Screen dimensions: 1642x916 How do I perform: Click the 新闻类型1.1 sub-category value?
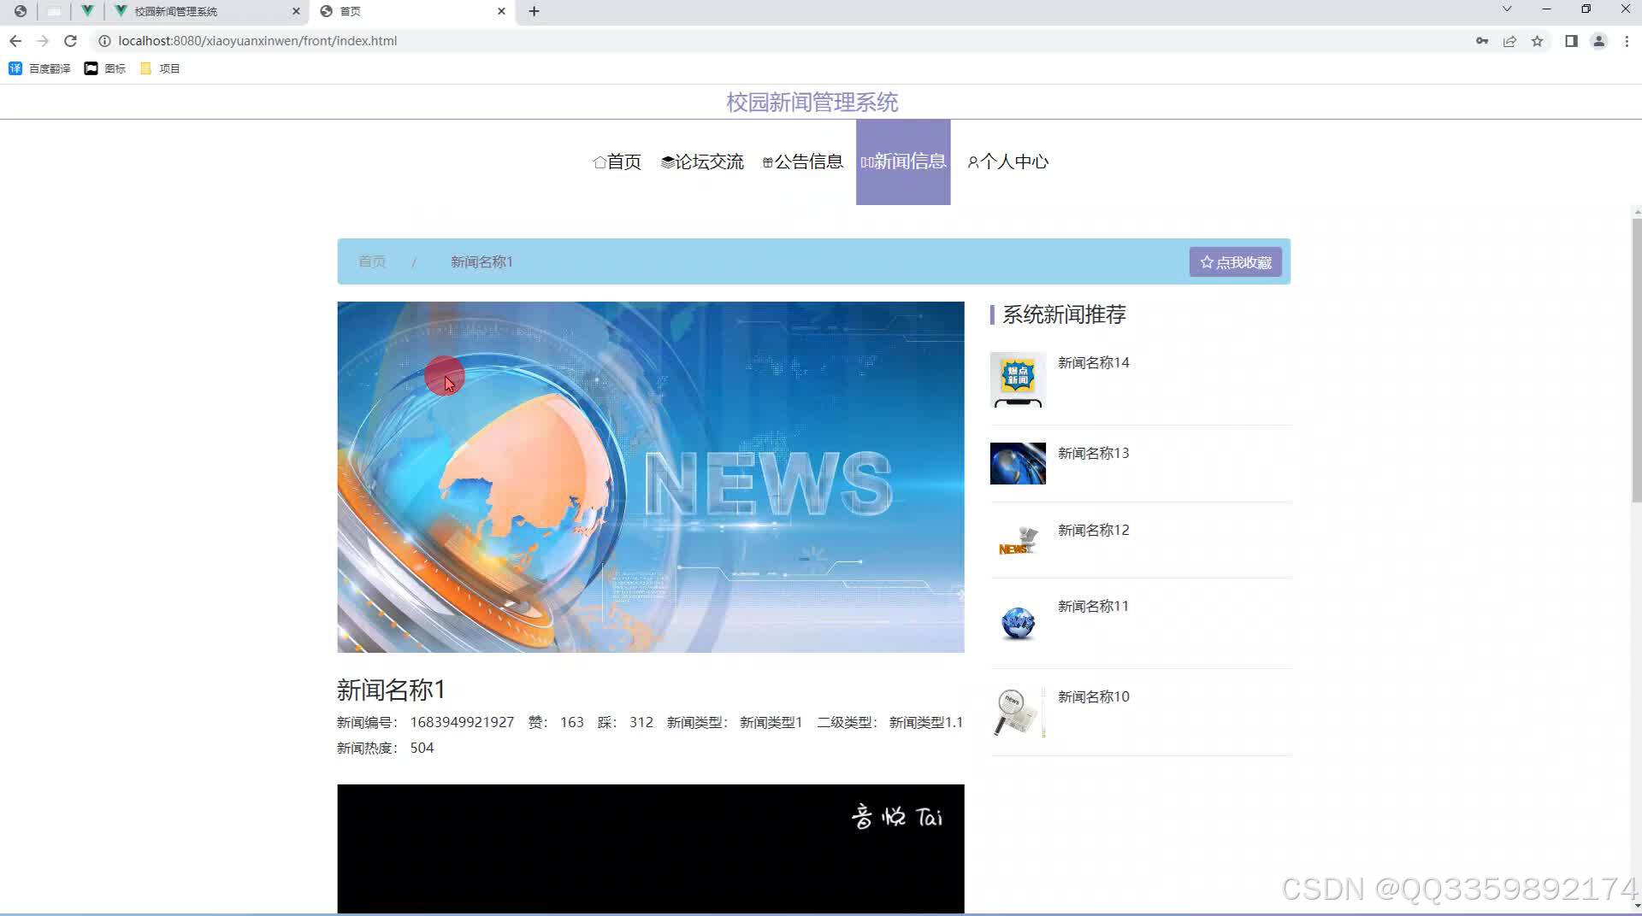(926, 722)
